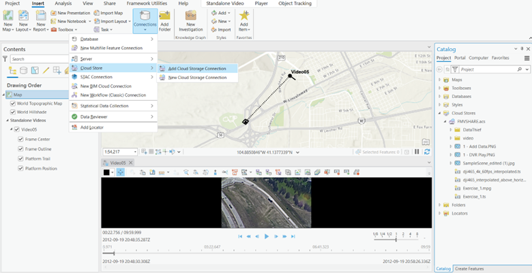Jump to the video's last frame

tap(293, 236)
